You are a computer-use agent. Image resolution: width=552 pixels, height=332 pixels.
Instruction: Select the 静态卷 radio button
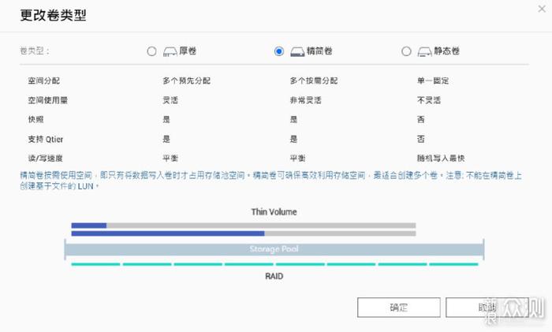coord(406,51)
